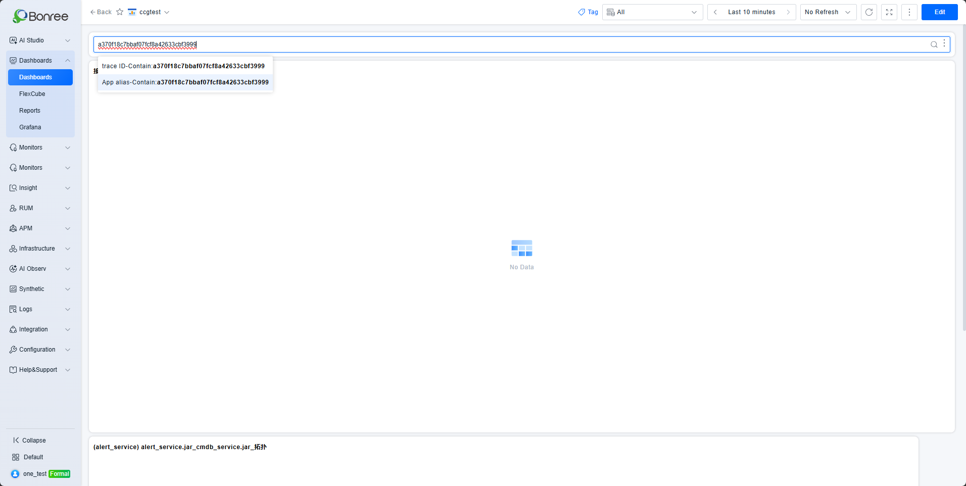Screen dimensions: 966x486
Task: Click the Bonree logo
Action: 40,16
